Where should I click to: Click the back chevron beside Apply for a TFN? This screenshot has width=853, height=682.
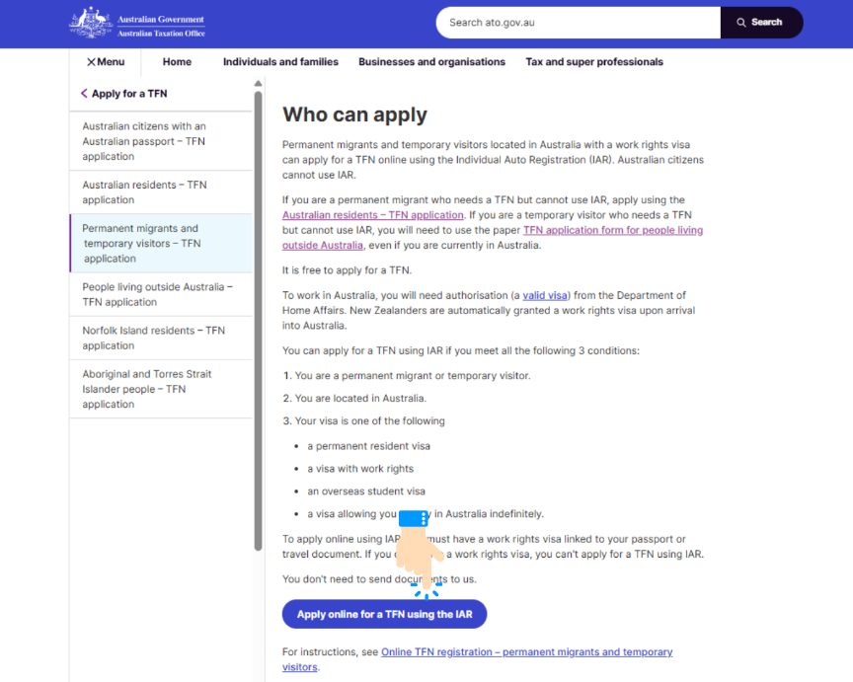[x=84, y=94]
